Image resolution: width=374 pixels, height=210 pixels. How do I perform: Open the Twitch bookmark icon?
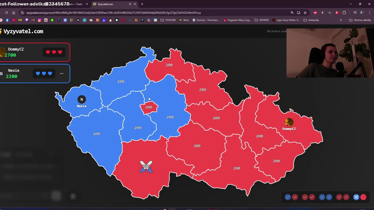[27, 20]
